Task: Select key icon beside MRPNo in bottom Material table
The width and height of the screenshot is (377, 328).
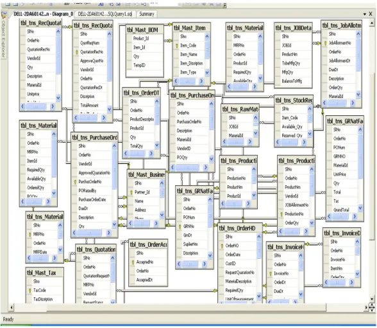Action: coord(29,234)
